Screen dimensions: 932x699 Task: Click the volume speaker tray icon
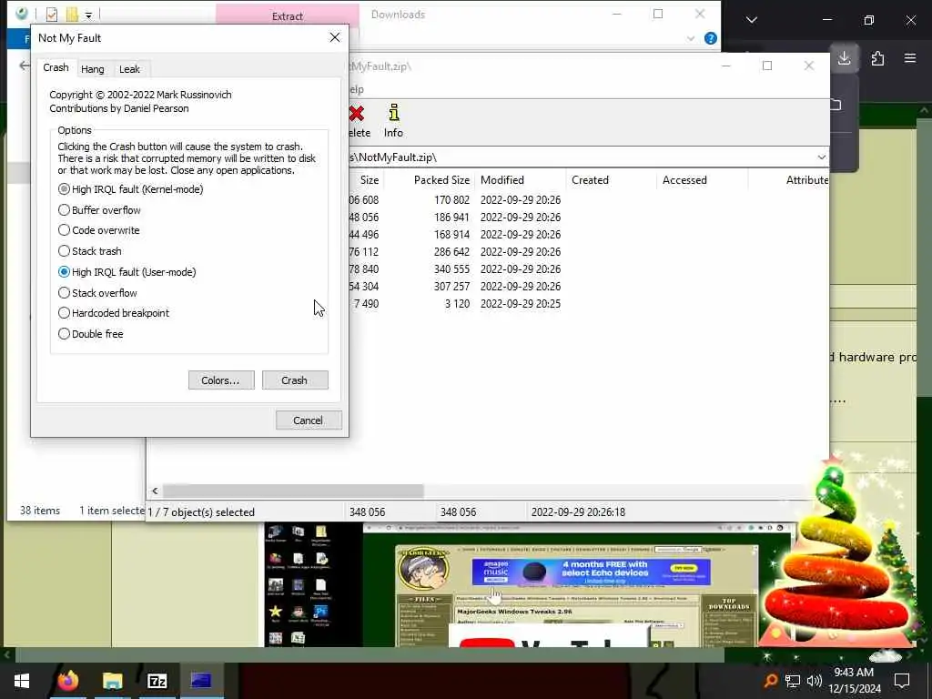point(815,681)
